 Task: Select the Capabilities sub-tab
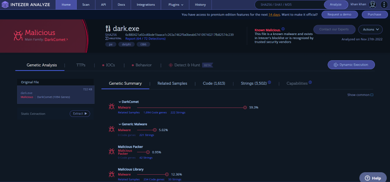click(x=297, y=84)
